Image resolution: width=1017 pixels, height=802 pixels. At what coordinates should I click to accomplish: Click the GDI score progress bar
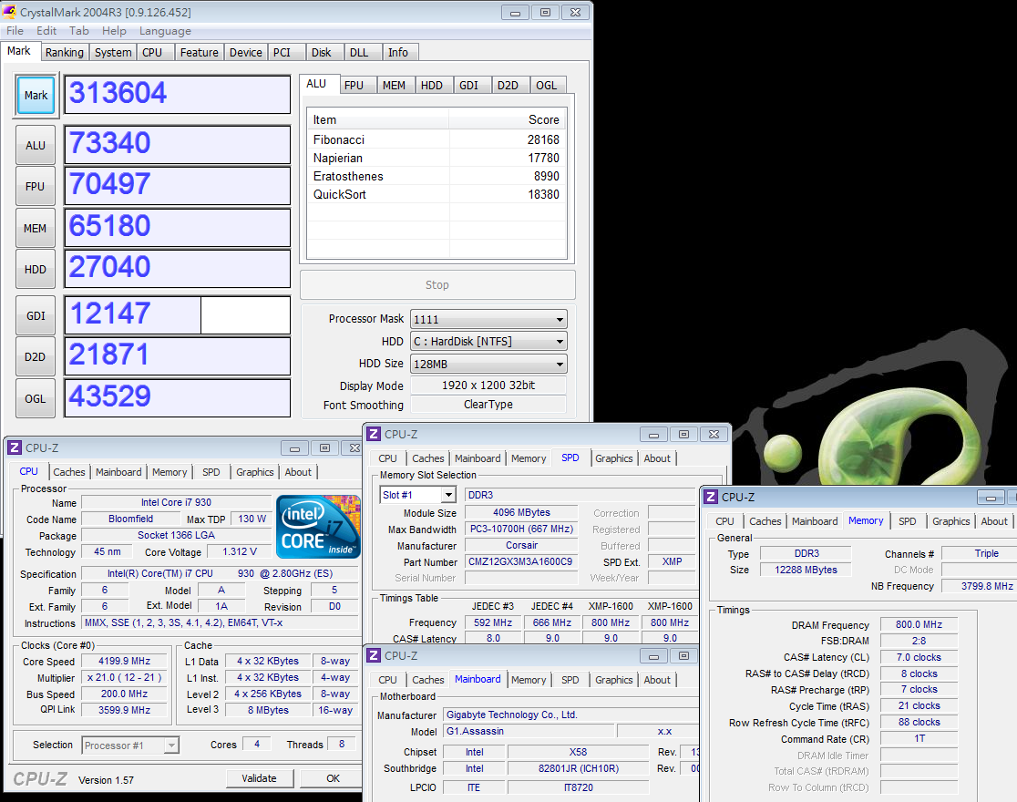(x=178, y=315)
